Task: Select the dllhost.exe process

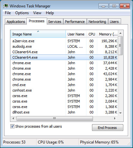Action: 64,112
